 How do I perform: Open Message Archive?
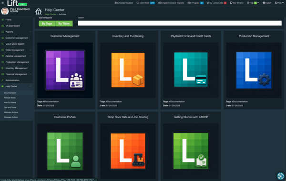[x=11, y=117]
